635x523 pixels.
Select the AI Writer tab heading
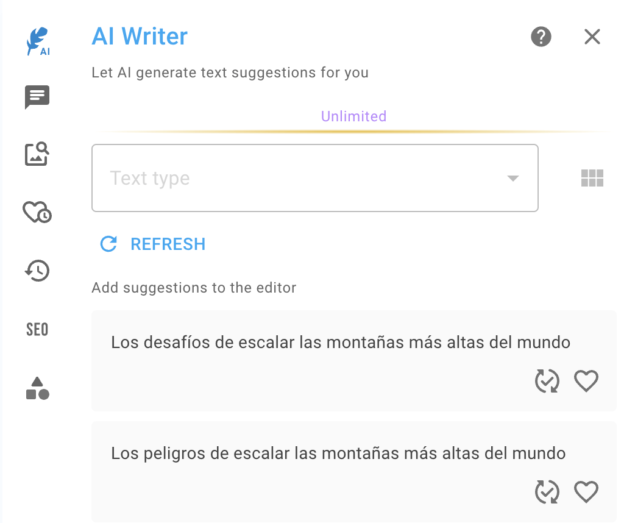pyautogui.click(x=139, y=37)
